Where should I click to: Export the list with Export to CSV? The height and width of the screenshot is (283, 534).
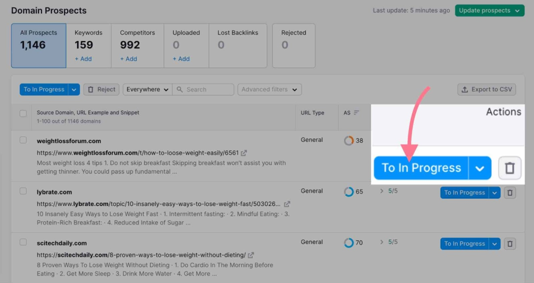coord(487,90)
